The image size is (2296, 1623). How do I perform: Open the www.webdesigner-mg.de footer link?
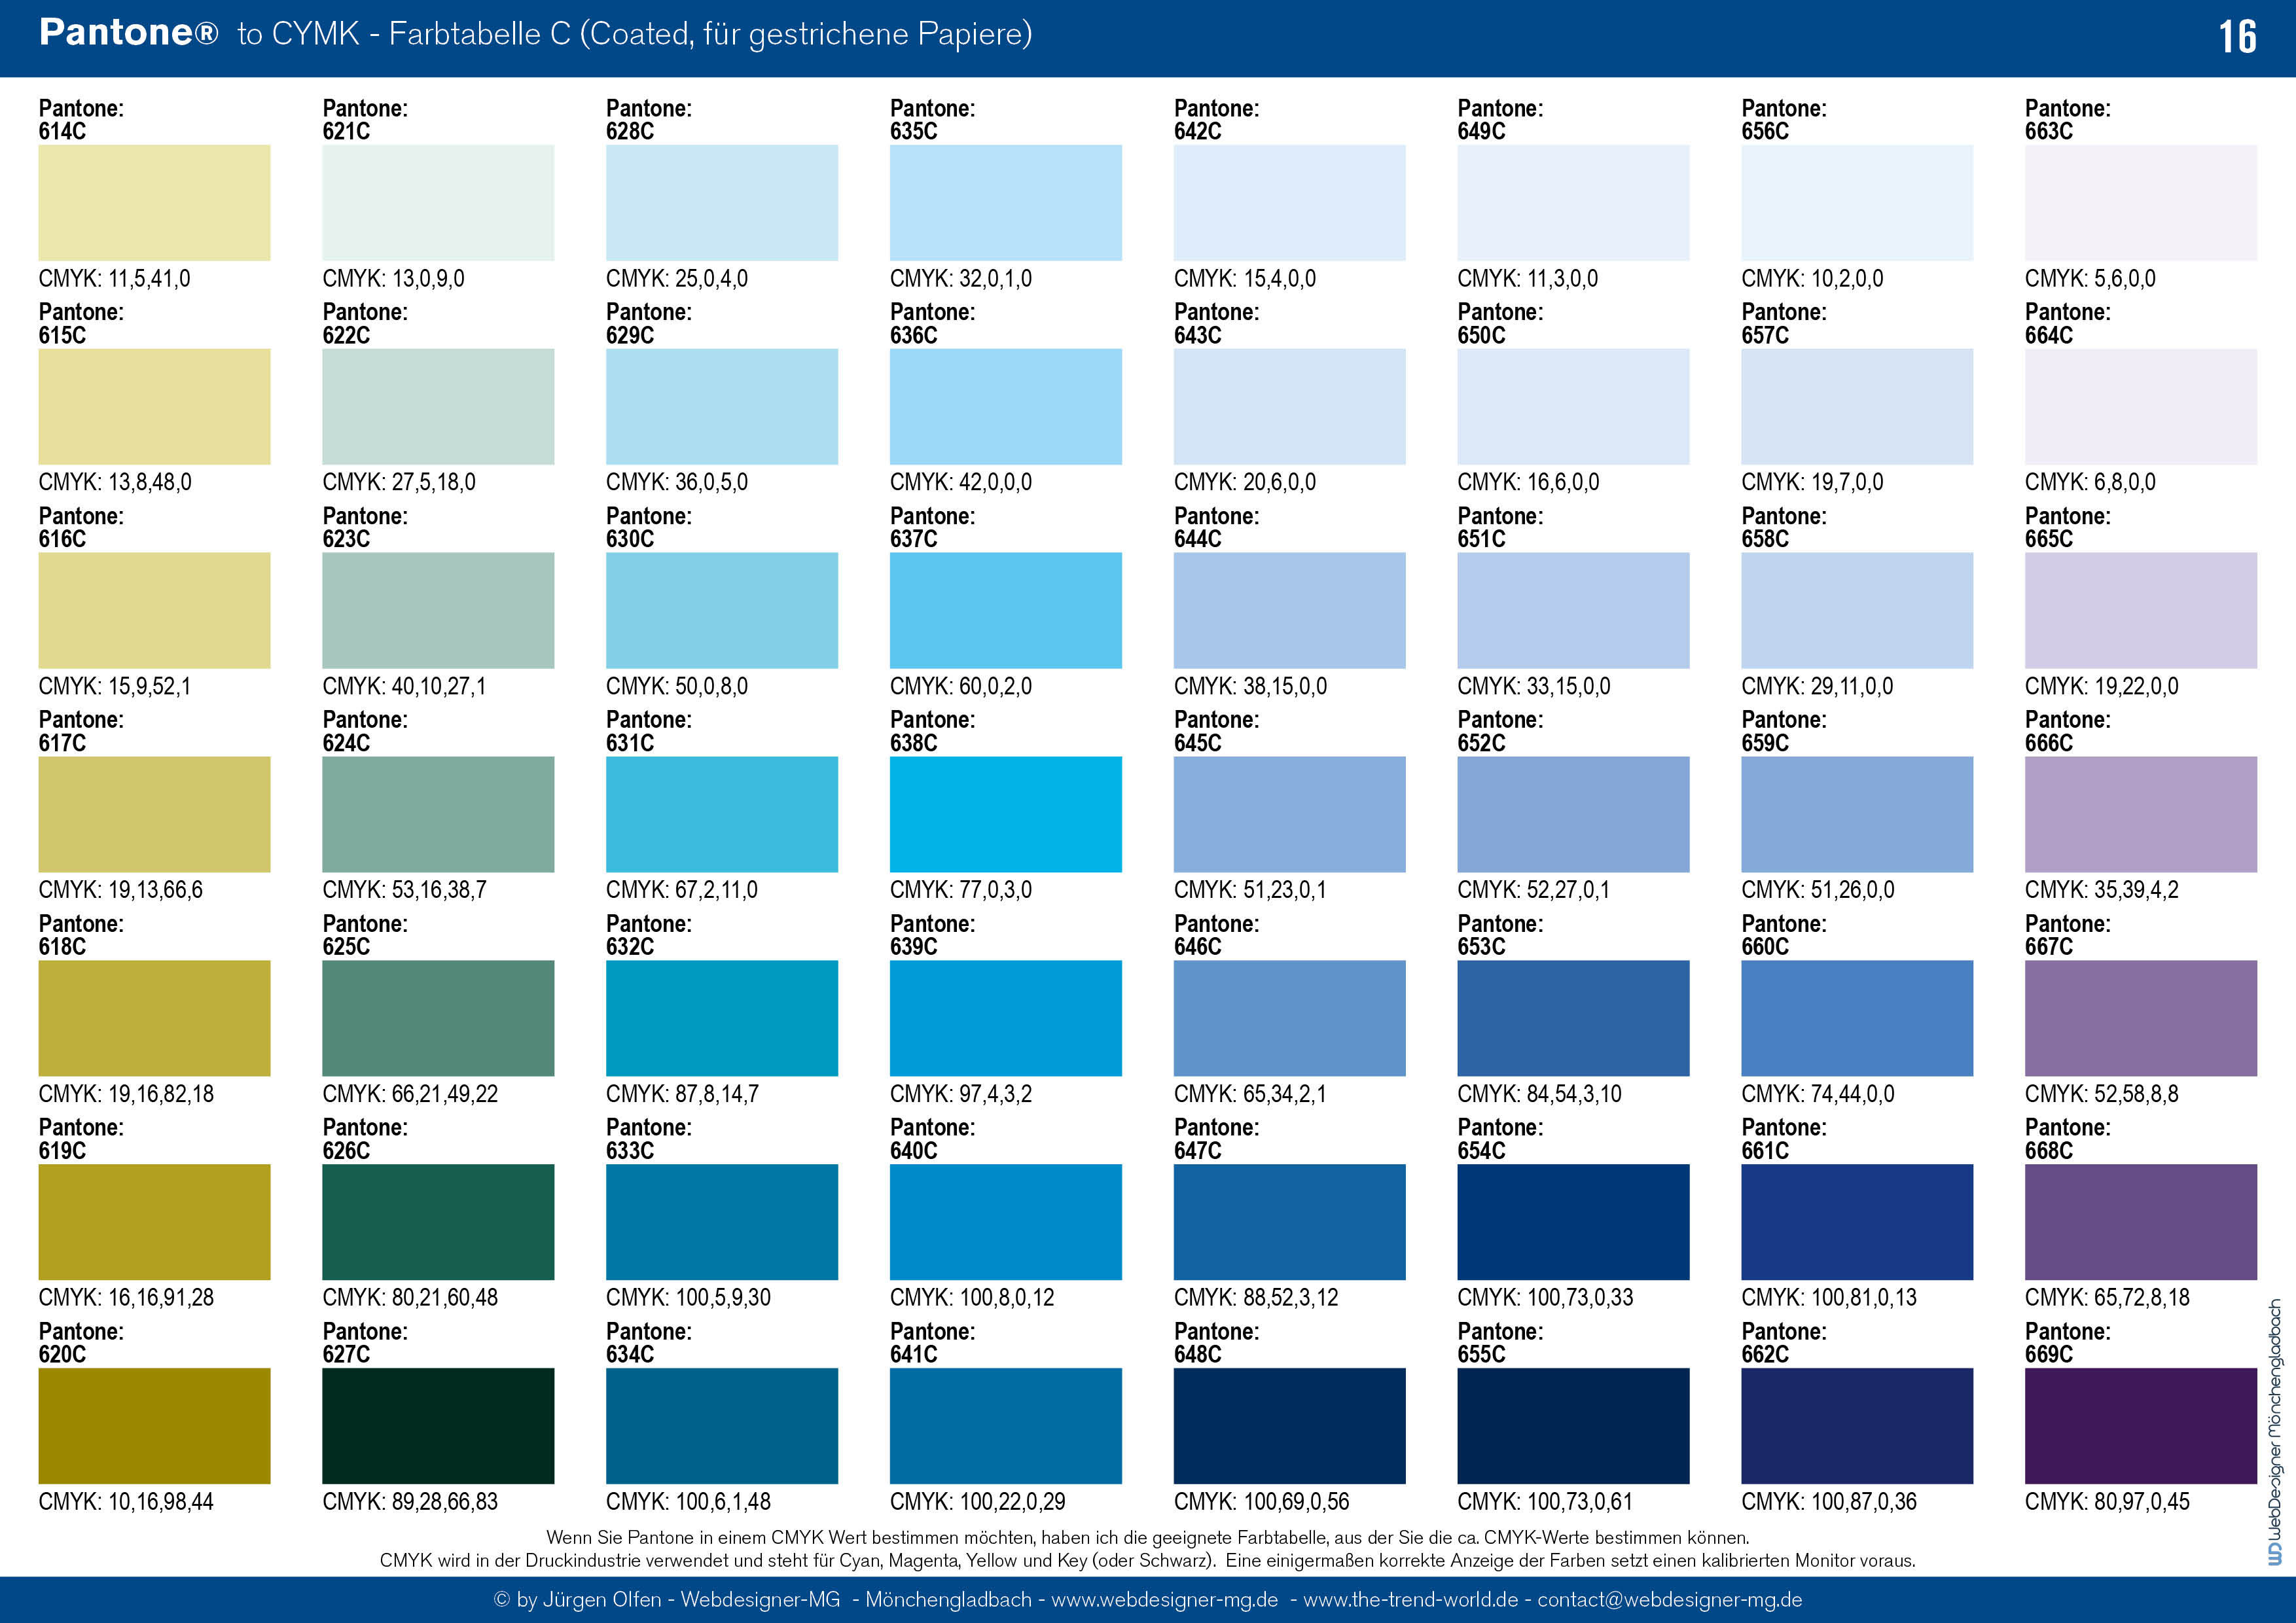[1165, 1600]
